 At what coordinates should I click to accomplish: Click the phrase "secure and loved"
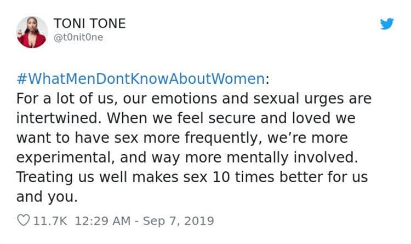(272, 119)
